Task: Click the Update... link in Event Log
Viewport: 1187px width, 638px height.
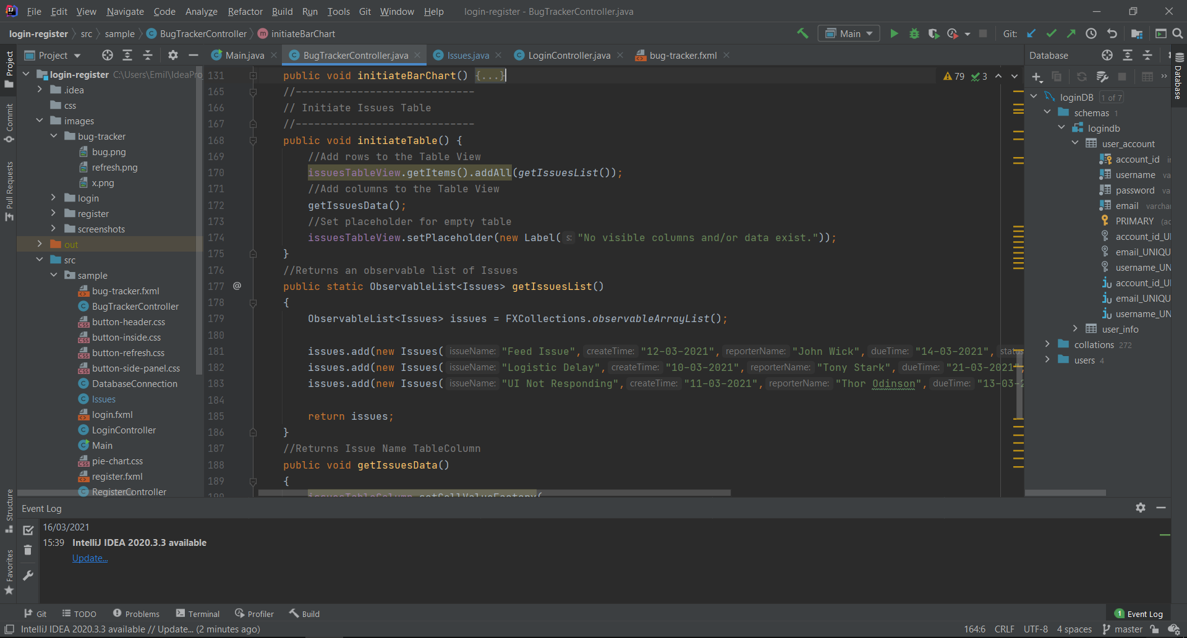Action: (90, 558)
